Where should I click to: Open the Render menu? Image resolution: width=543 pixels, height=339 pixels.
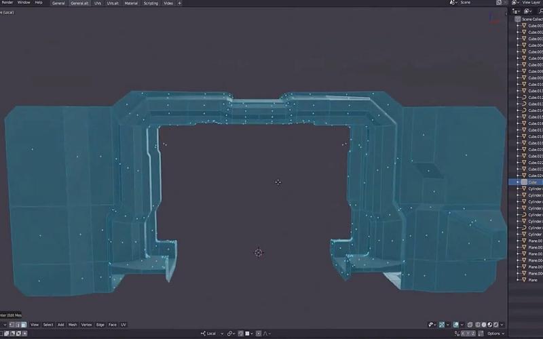[7, 3]
